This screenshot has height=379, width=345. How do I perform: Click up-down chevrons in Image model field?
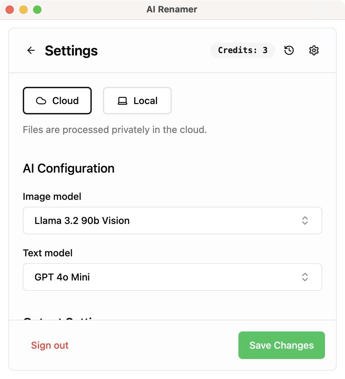click(305, 221)
